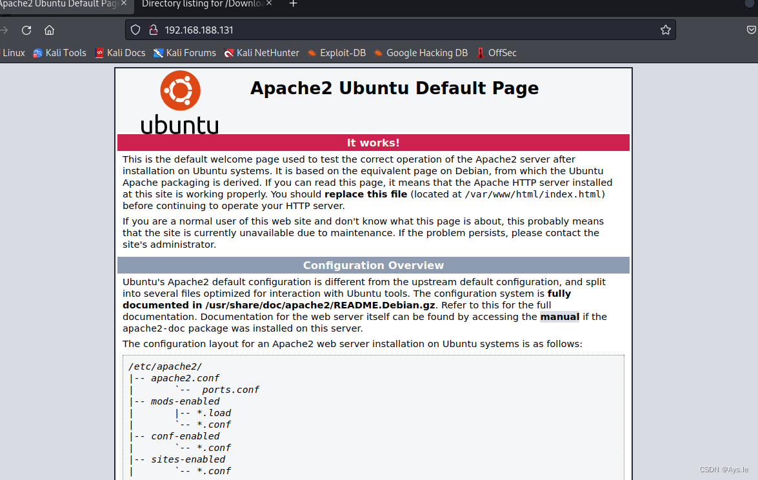Viewport: 758px width, 480px height.
Task: Open the Google Hacking DB bookmark
Action: (x=421, y=53)
